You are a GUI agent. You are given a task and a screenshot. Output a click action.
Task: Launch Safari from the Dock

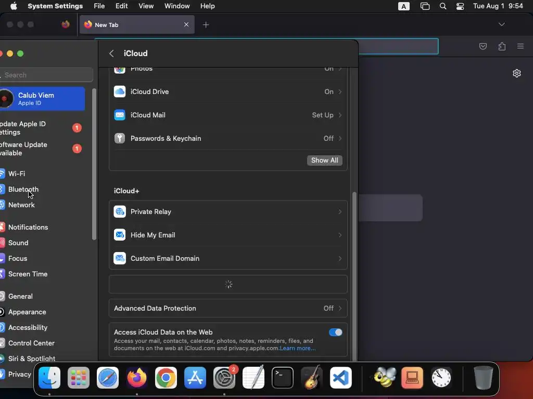[108, 377]
